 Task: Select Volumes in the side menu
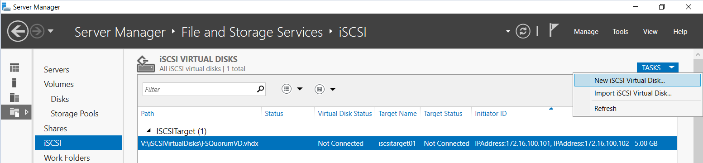(x=59, y=84)
